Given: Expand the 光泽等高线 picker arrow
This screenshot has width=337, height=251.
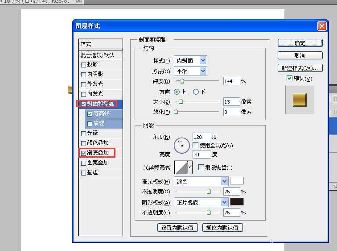Looking at the screenshot, I should click(x=190, y=167).
